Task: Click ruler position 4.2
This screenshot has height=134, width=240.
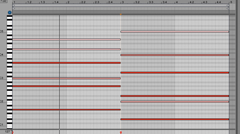Action: coord(192,2)
